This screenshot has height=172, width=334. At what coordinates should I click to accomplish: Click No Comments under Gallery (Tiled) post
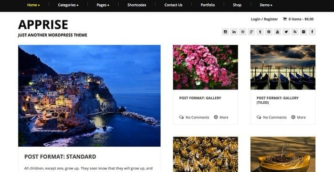click(x=275, y=118)
